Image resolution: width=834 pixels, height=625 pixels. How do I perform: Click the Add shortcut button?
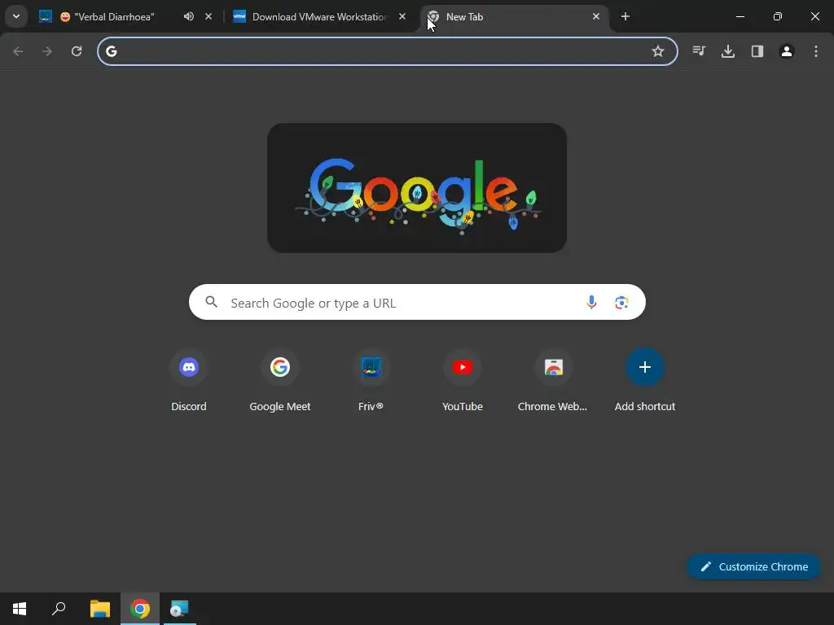tap(645, 381)
